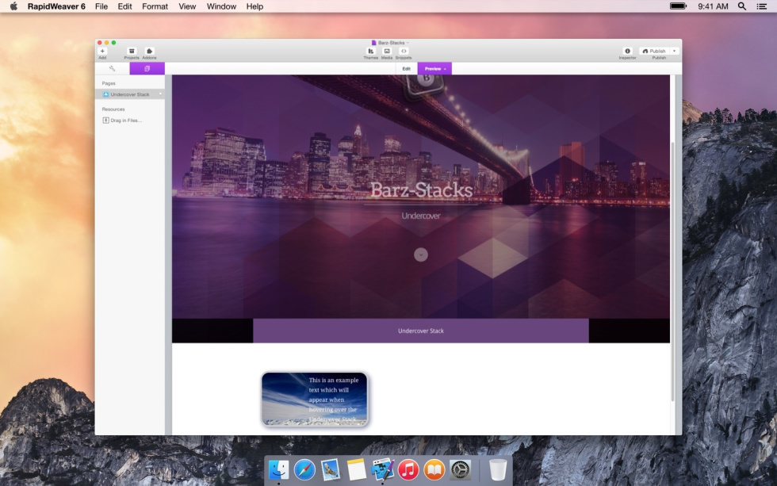Click the 9:41 AM clock
This screenshot has height=486, width=777.
pyautogui.click(x=713, y=6)
